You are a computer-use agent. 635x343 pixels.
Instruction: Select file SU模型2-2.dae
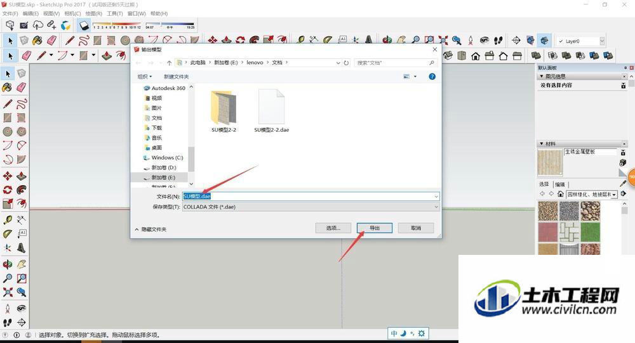tap(271, 111)
